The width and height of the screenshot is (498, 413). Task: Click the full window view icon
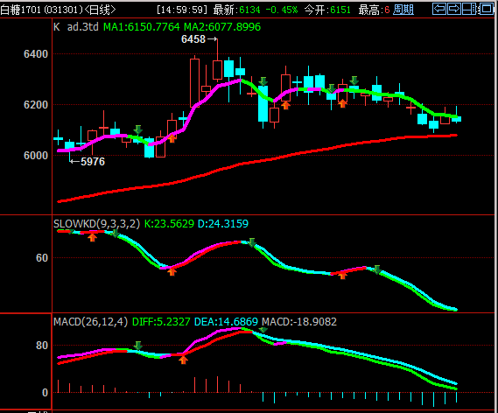pyautogui.click(x=486, y=9)
